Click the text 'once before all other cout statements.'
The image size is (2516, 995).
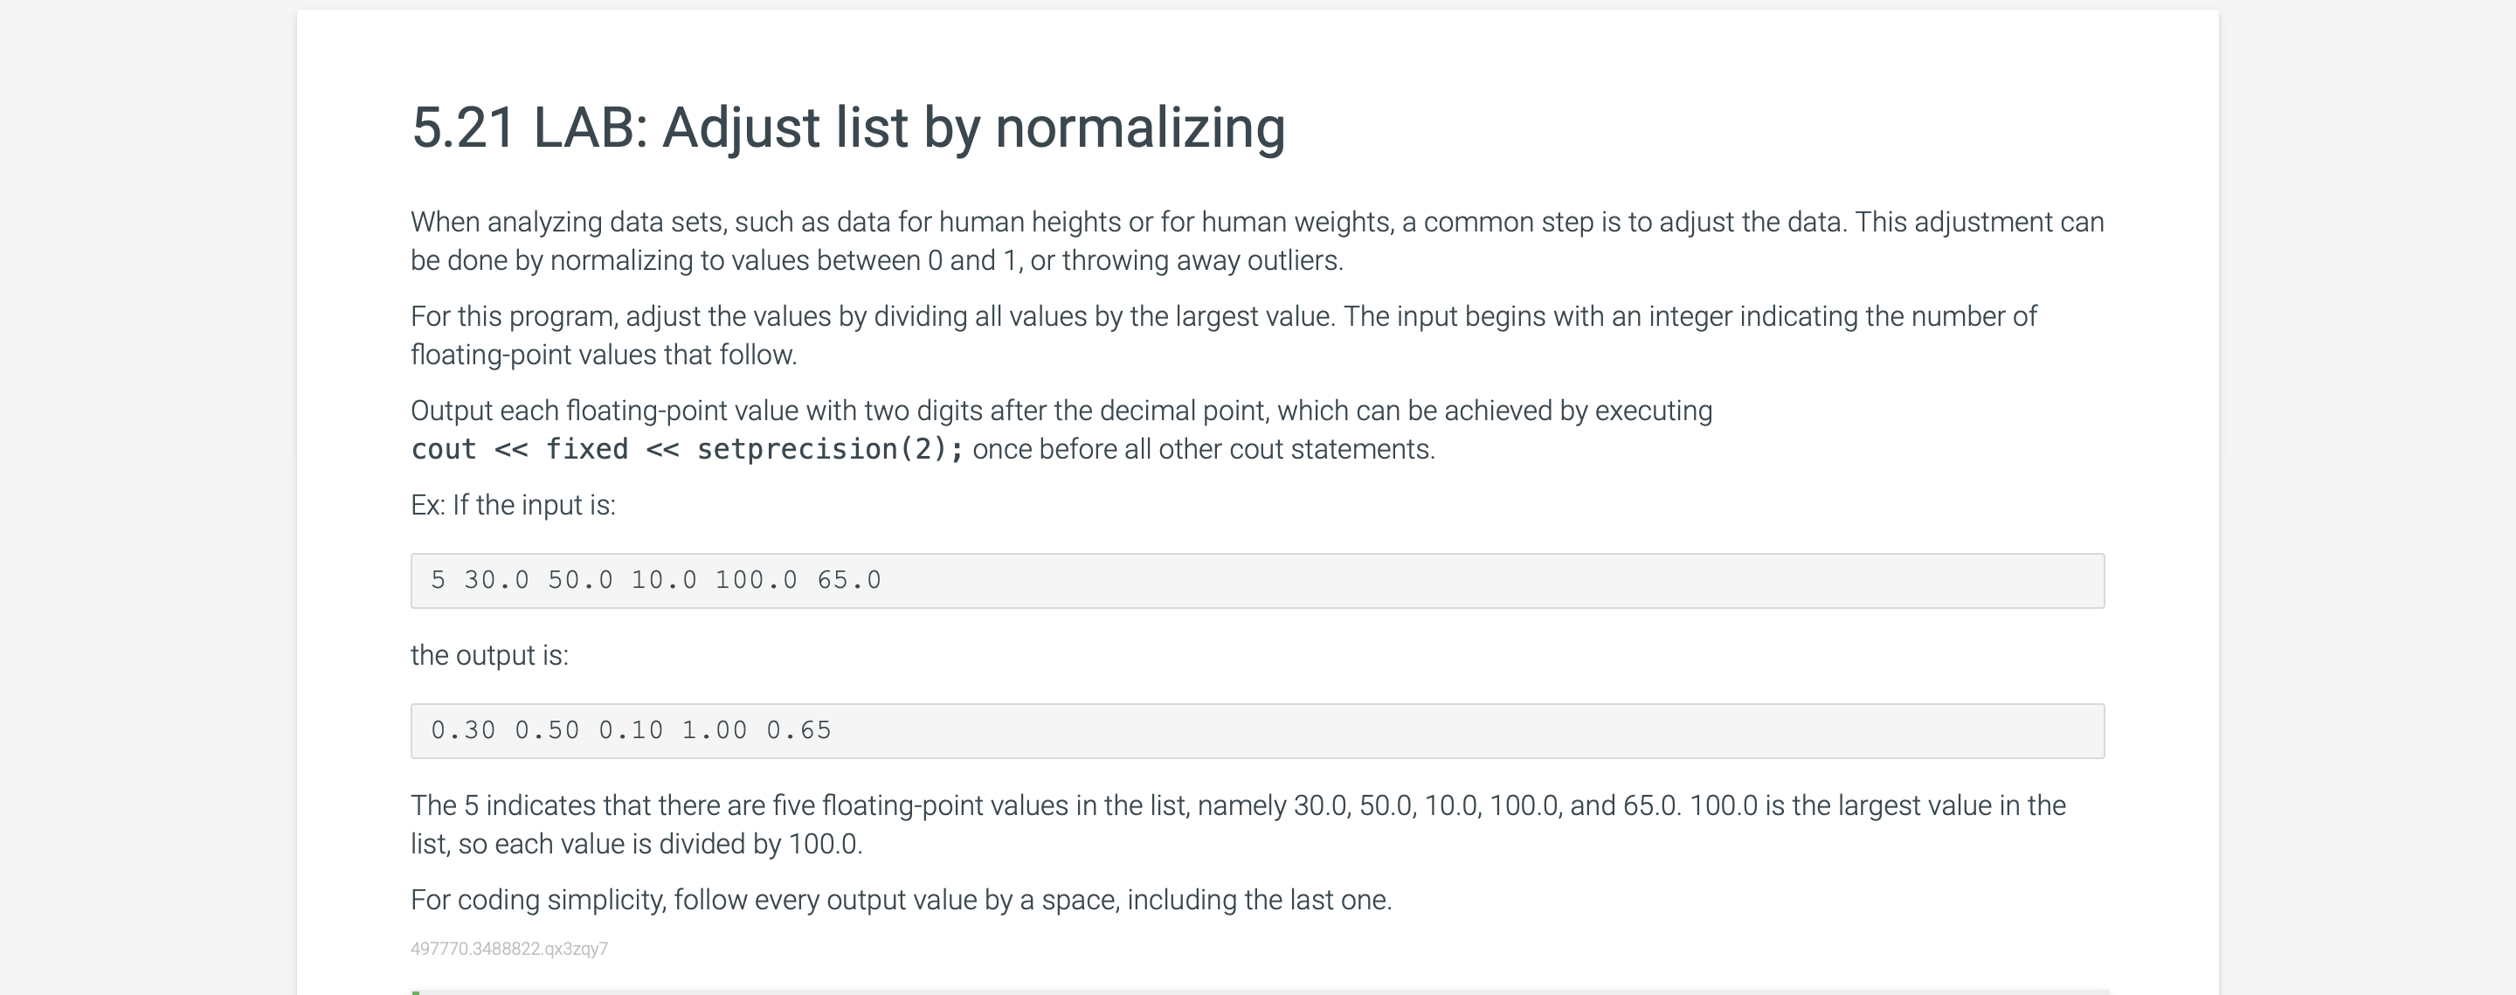pos(1203,449)
